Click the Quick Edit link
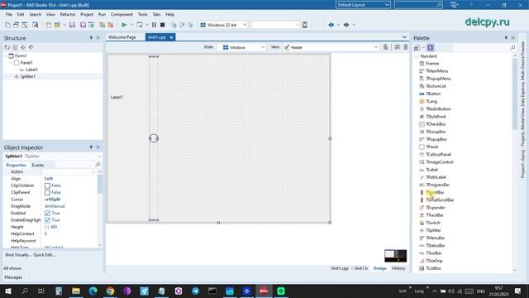This screenshot has width=529, height=298. tap(44, 255)
